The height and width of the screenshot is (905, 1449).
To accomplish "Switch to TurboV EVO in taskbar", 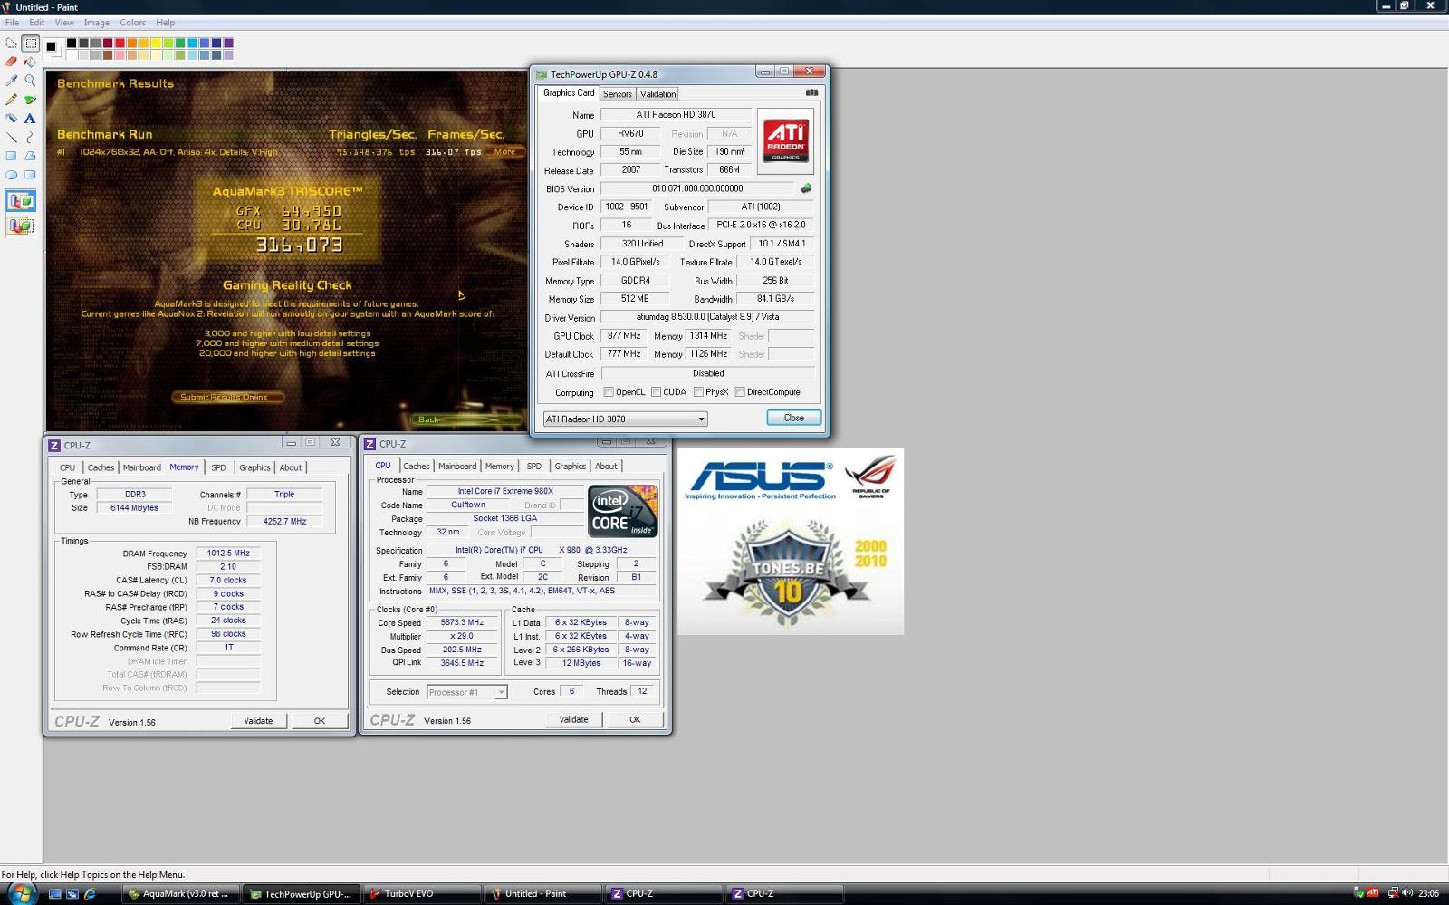I will pos(421,893).
